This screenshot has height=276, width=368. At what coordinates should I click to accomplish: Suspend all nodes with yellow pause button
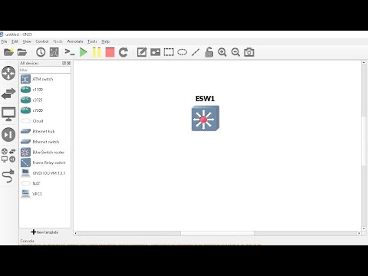(97, 52)
